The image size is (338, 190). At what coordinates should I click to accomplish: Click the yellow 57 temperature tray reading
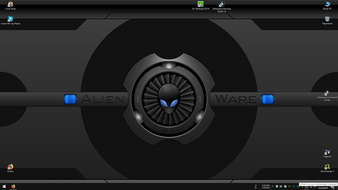(289, 186)
